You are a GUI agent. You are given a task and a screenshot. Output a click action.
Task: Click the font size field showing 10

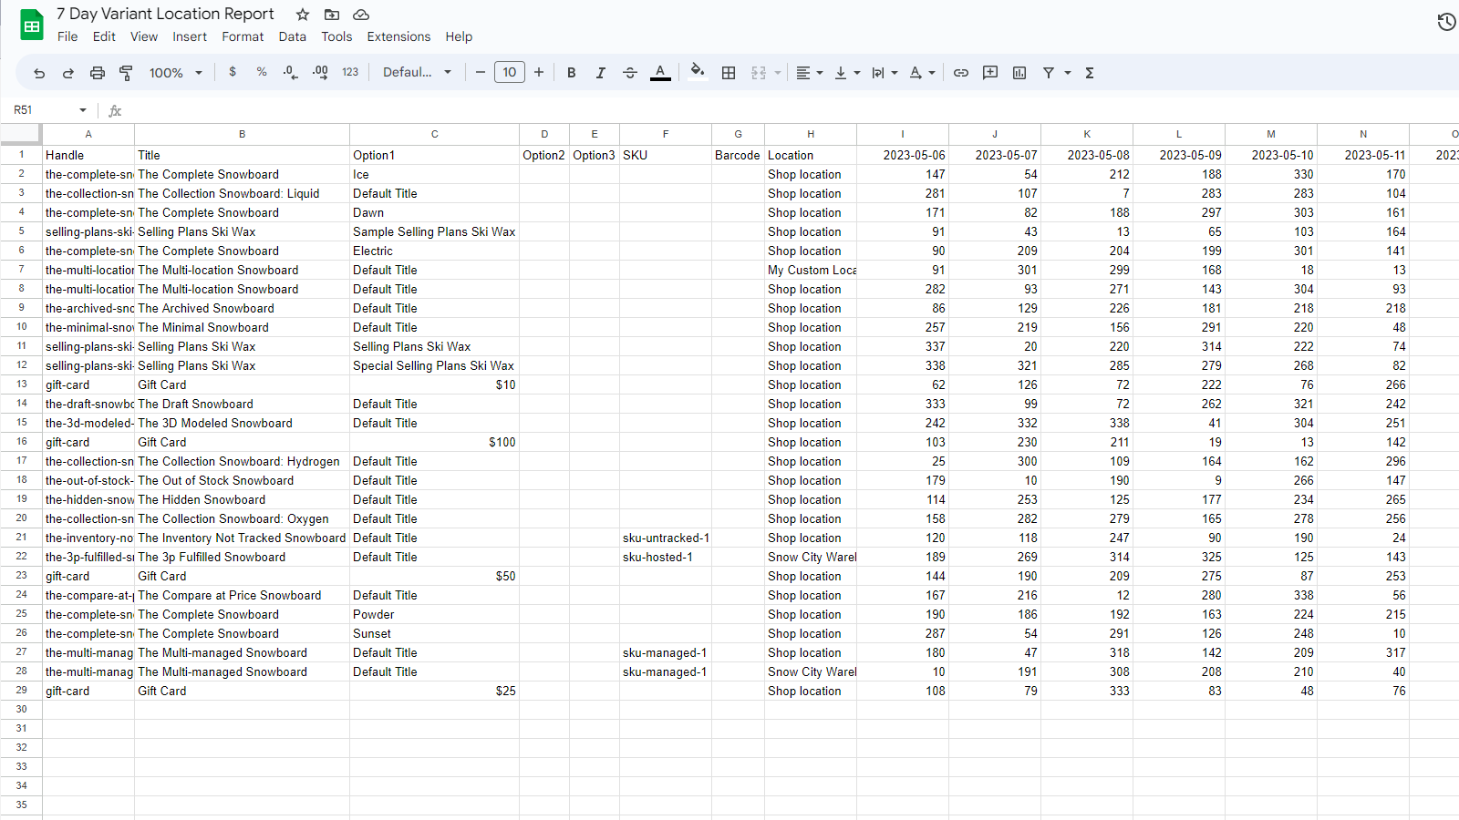tap(510, 72)
